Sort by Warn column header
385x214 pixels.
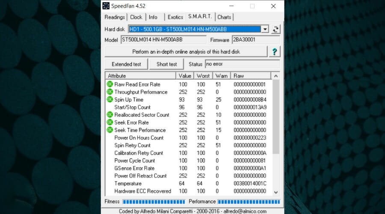[222, 76]
